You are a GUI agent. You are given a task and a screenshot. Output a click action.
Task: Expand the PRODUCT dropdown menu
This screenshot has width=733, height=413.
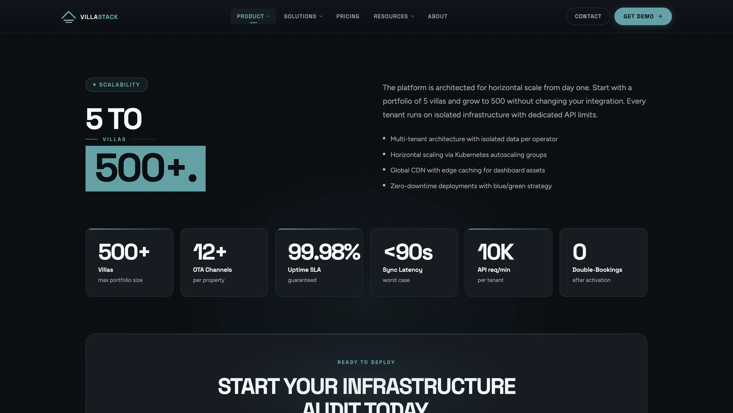(253, 16)
